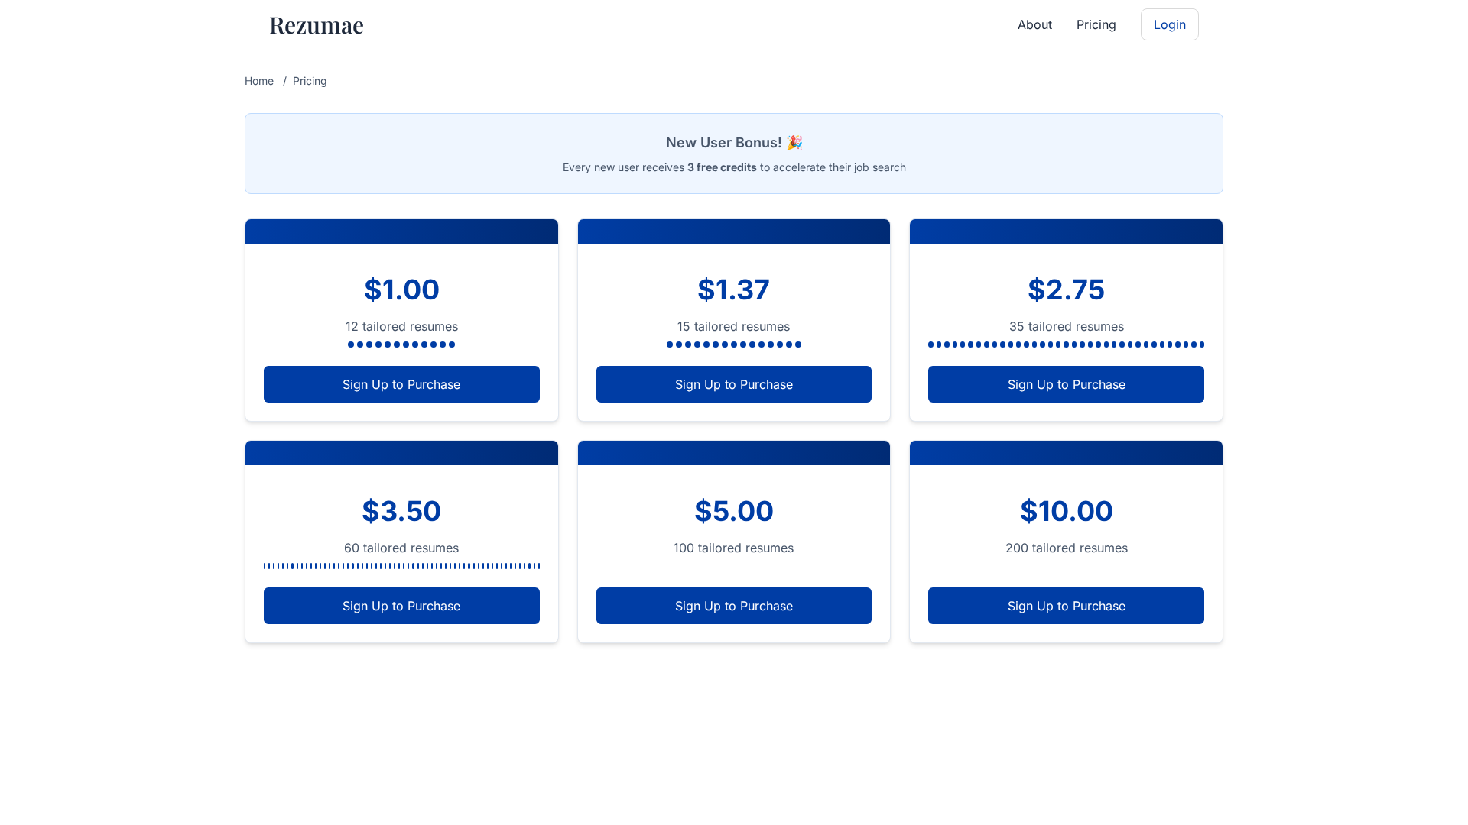Image resolution: width=1468 pixels, height=825 pixels.
Task: Click the Rezumae logo
Action: (316, 25)
